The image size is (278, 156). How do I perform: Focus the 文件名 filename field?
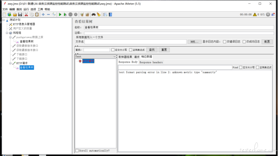135,42
